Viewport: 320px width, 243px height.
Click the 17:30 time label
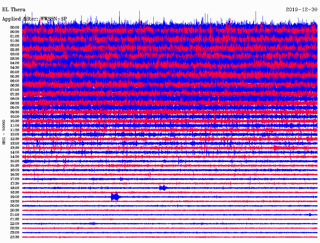[x=15, y=183]
